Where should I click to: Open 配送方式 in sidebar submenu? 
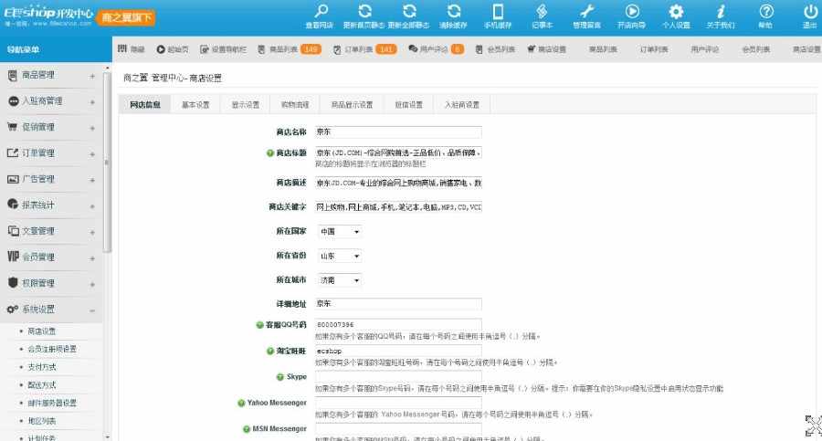(x=42, y=385)
